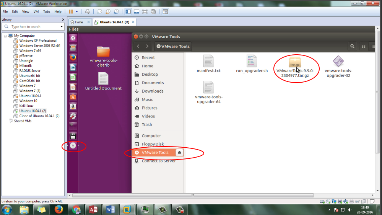This screenshot has width=382, height=215.
Task: Toggle the thumbnail bar view
Action: (137, 11)
